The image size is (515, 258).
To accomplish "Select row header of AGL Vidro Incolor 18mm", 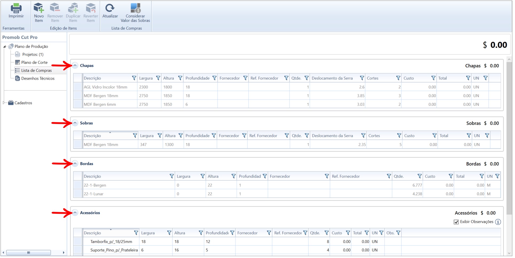I will tap(78, 87).
